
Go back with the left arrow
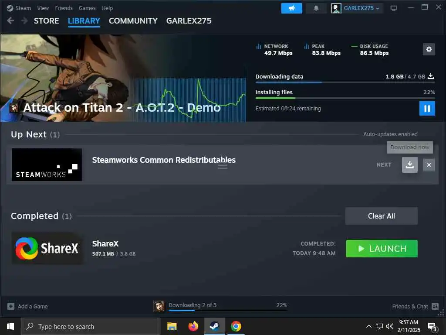(10, 21)
